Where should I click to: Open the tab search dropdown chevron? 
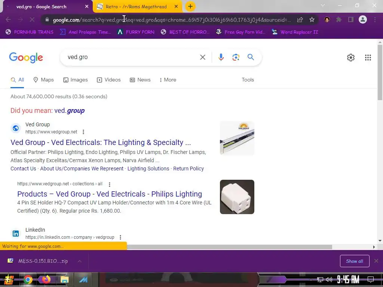click(323, 5)
